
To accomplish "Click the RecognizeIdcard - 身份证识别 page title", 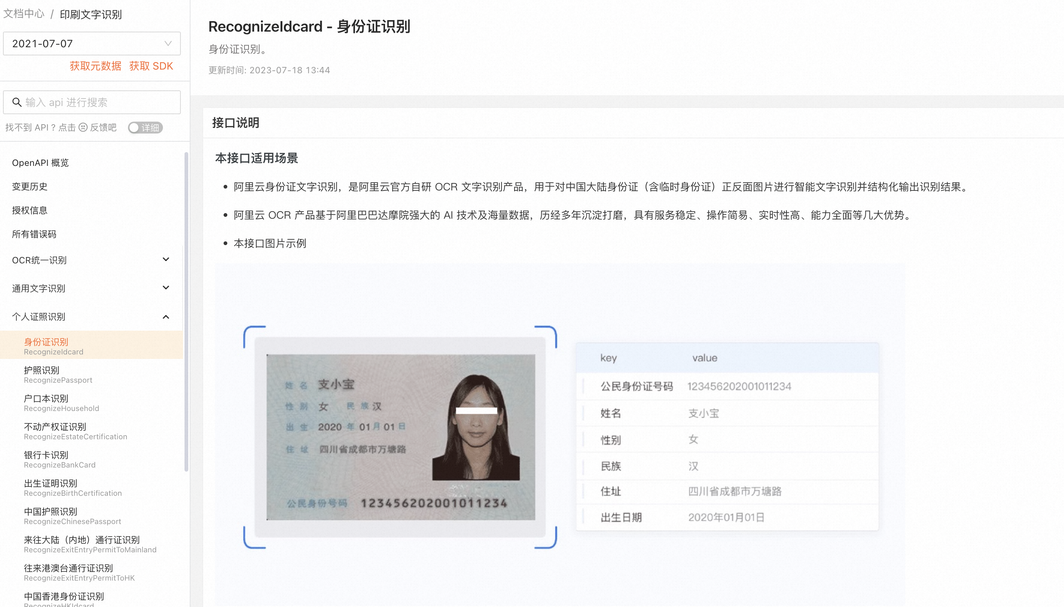I will click(310, 26).
